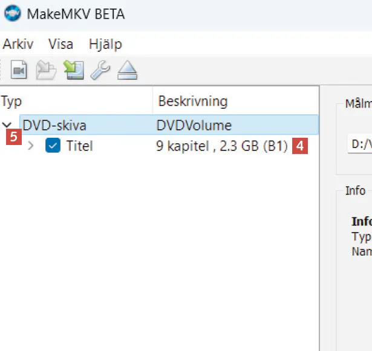Click the MakeMKV application logo icon
The width and height of the screenshot is (372, 351).
click(12, 13)
